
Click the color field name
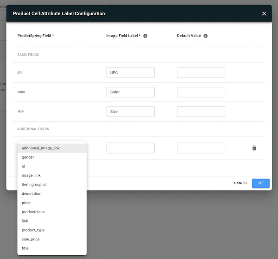coord(21,92)
